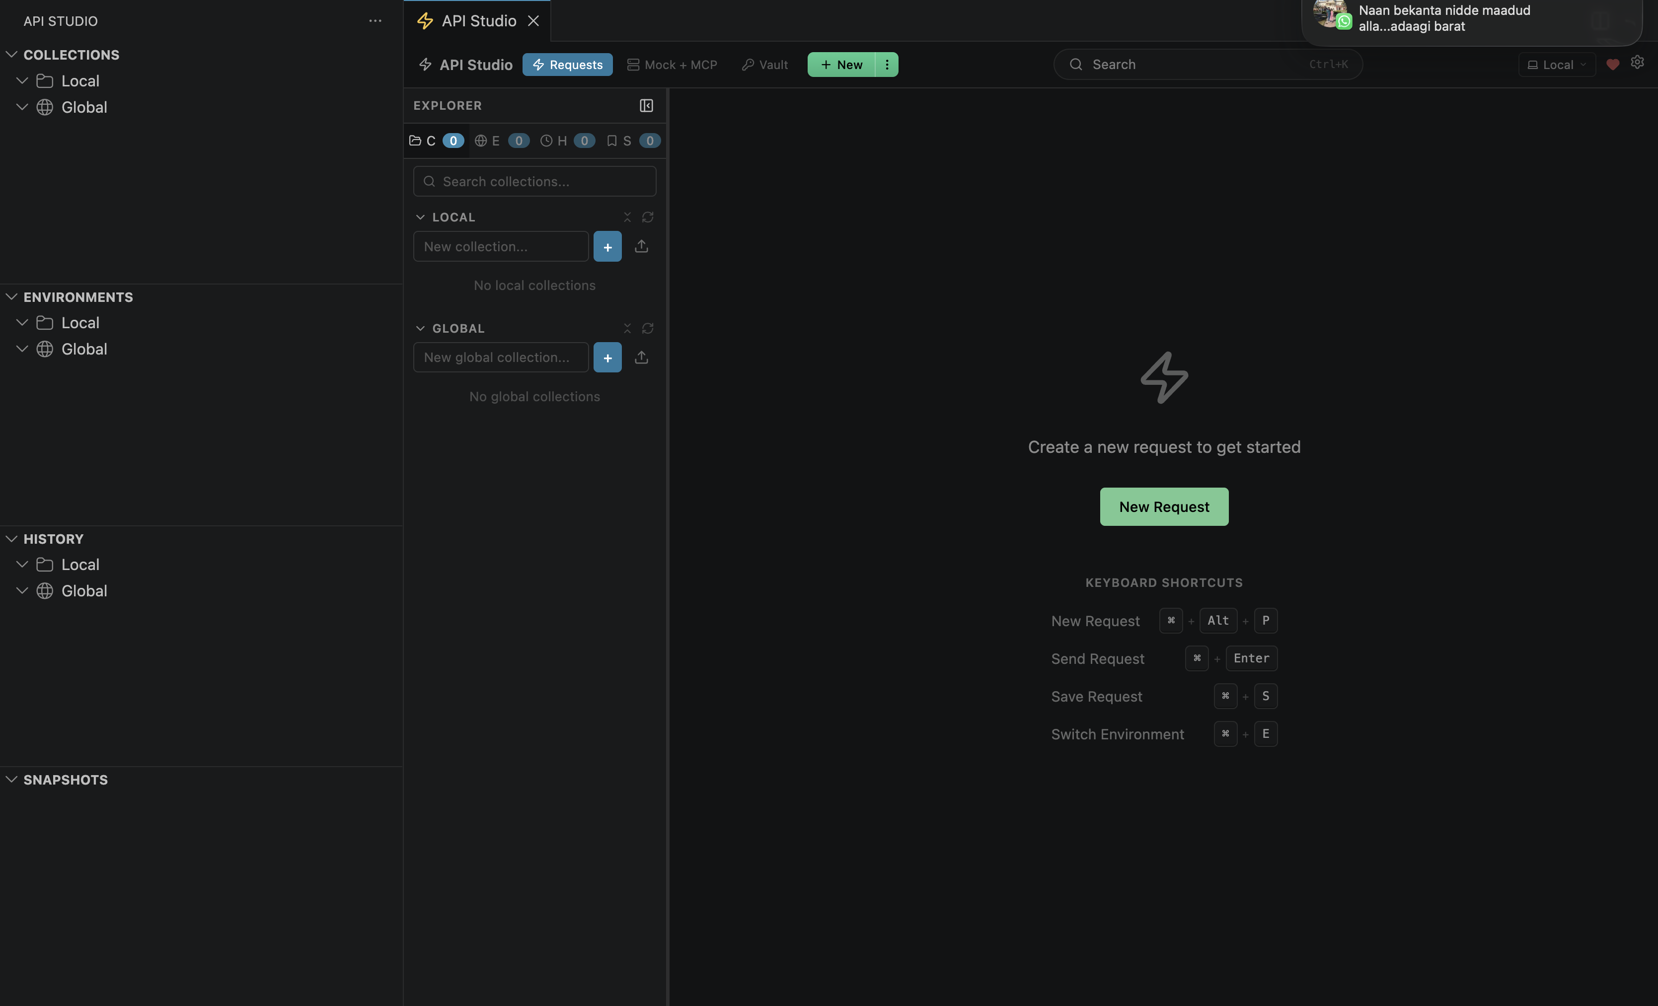This screenshot has width=1658, height=1006.
Task: Refresh the GLOBAL collections section
Action: (x=647, y=328)
